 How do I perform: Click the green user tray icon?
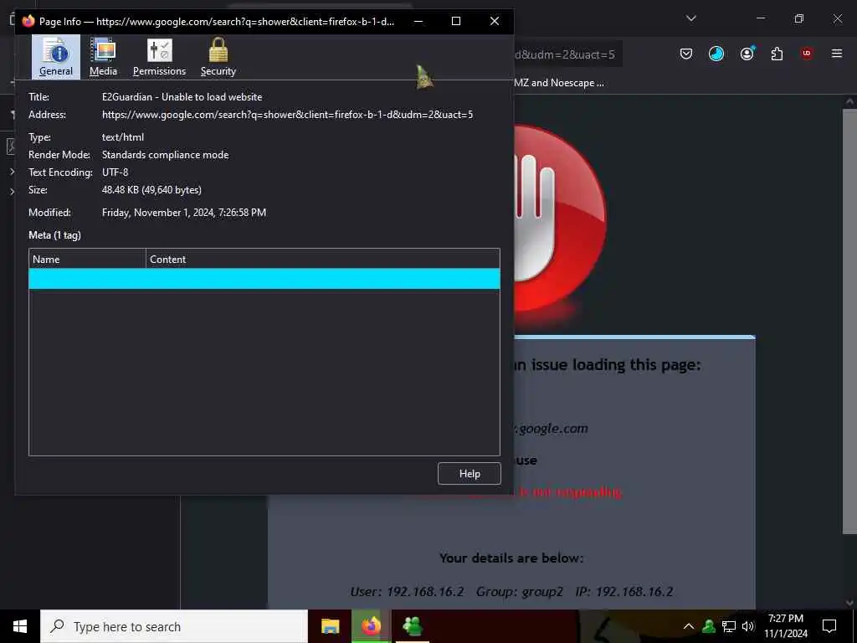(709, 626)
